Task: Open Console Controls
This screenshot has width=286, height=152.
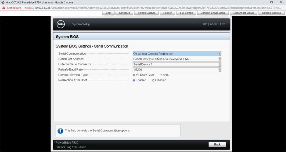Action: click(x=272, y=13)
